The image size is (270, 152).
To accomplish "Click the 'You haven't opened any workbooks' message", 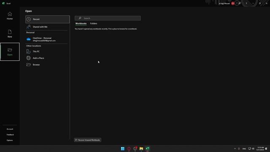I will point(106,29).
